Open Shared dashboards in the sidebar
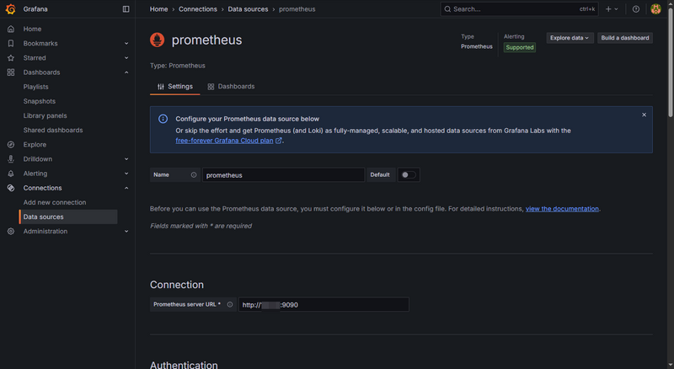674x369 pixels. pos(53,130)
